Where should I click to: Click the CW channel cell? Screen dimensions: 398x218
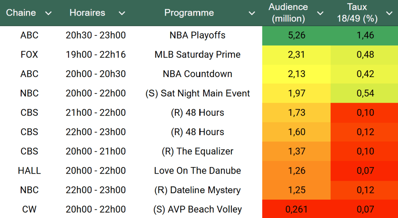[29, 209]
